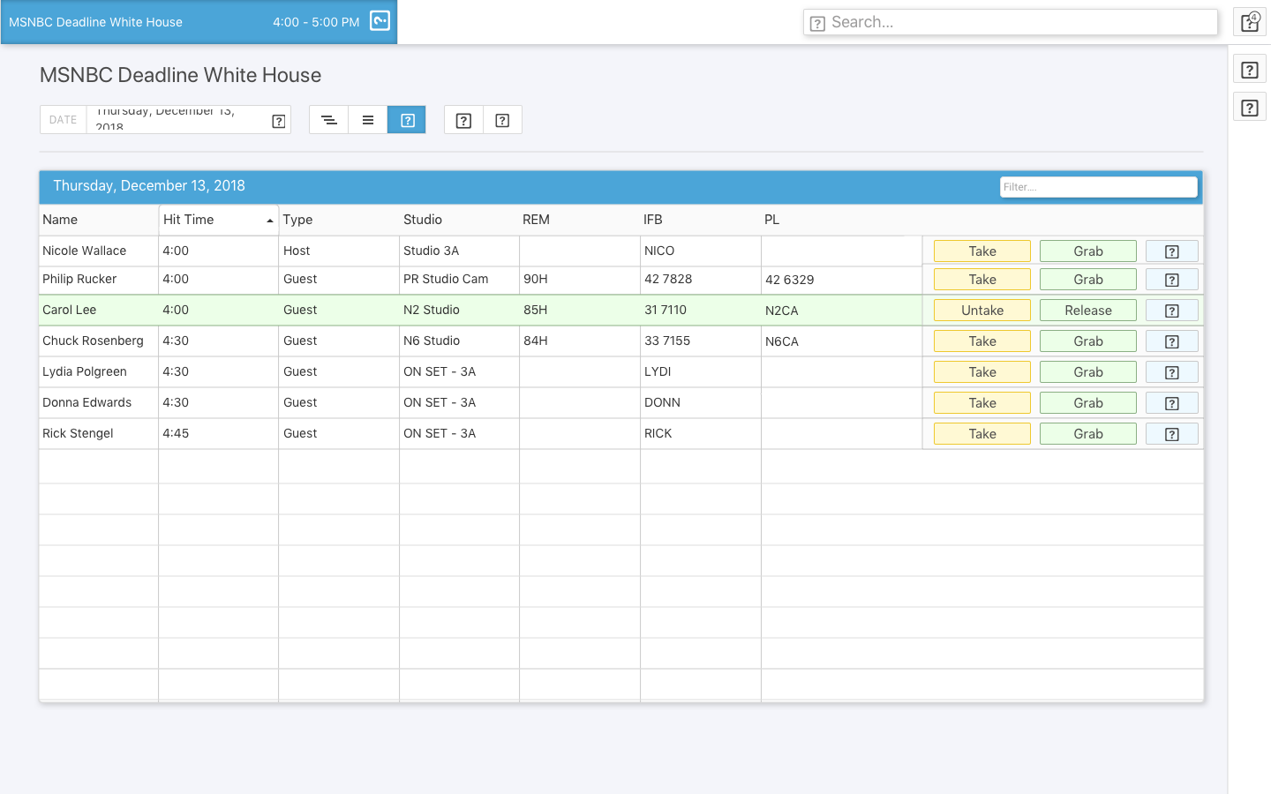Grab Lydia Polgreen
1271x794 pixels.
1087,372
